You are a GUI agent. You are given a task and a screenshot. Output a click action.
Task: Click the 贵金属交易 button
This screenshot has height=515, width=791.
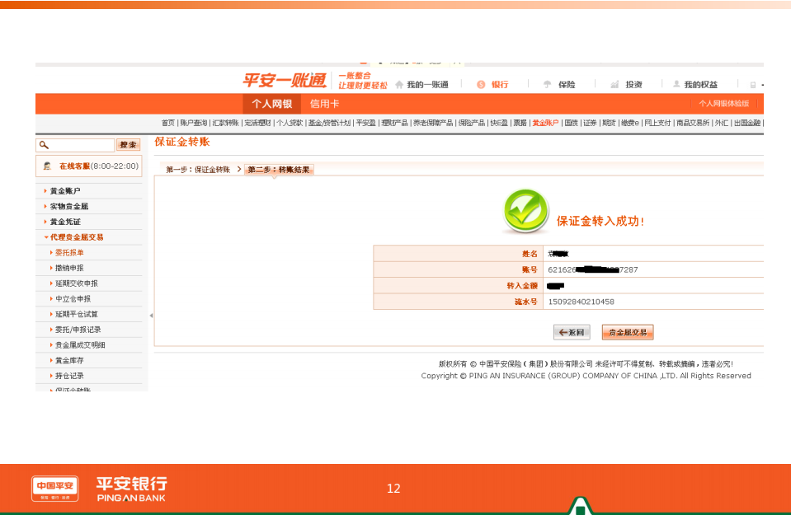click(x=628, y=333)
